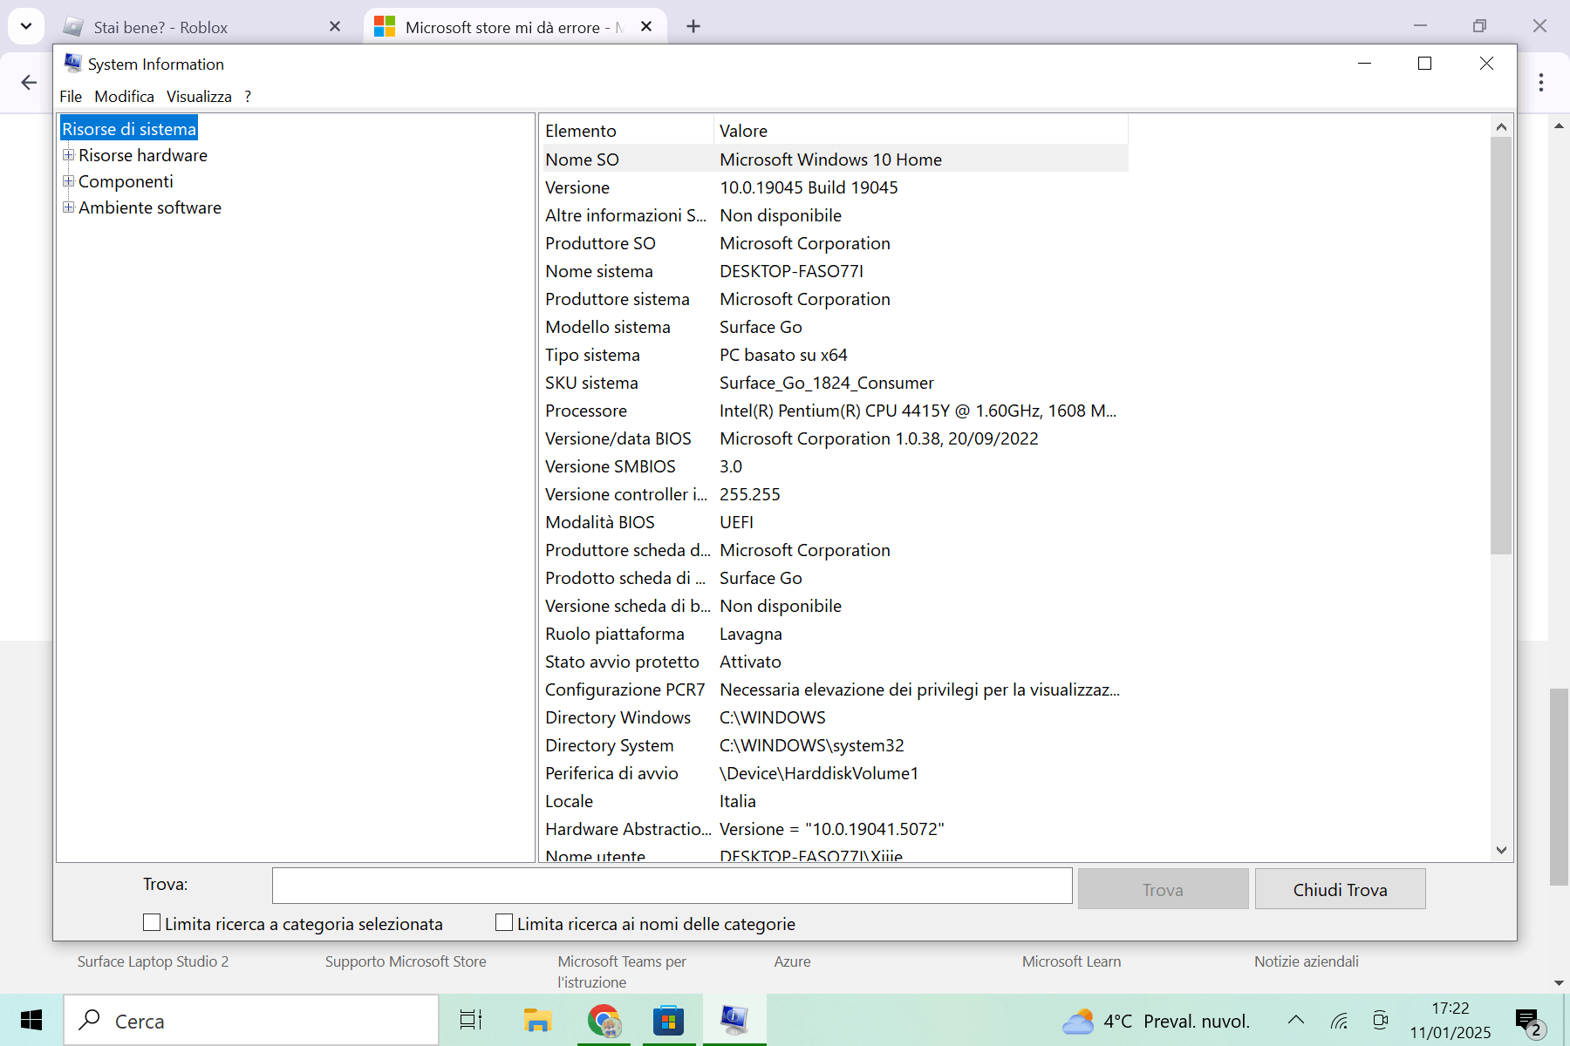Select the Processore row
This screenshot has width=1570, height=1046.
click(x=834, y=411)
